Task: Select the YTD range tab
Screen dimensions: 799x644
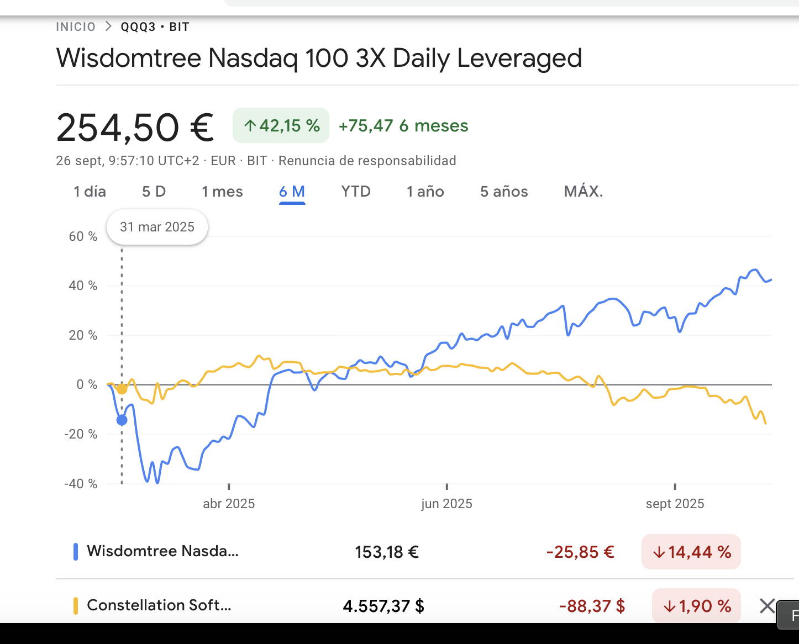Action: (x=356, y=192)
